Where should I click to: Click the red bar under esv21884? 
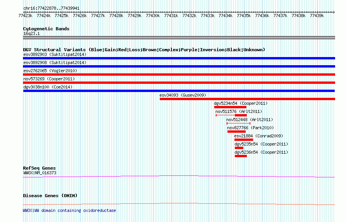point(244,140)
